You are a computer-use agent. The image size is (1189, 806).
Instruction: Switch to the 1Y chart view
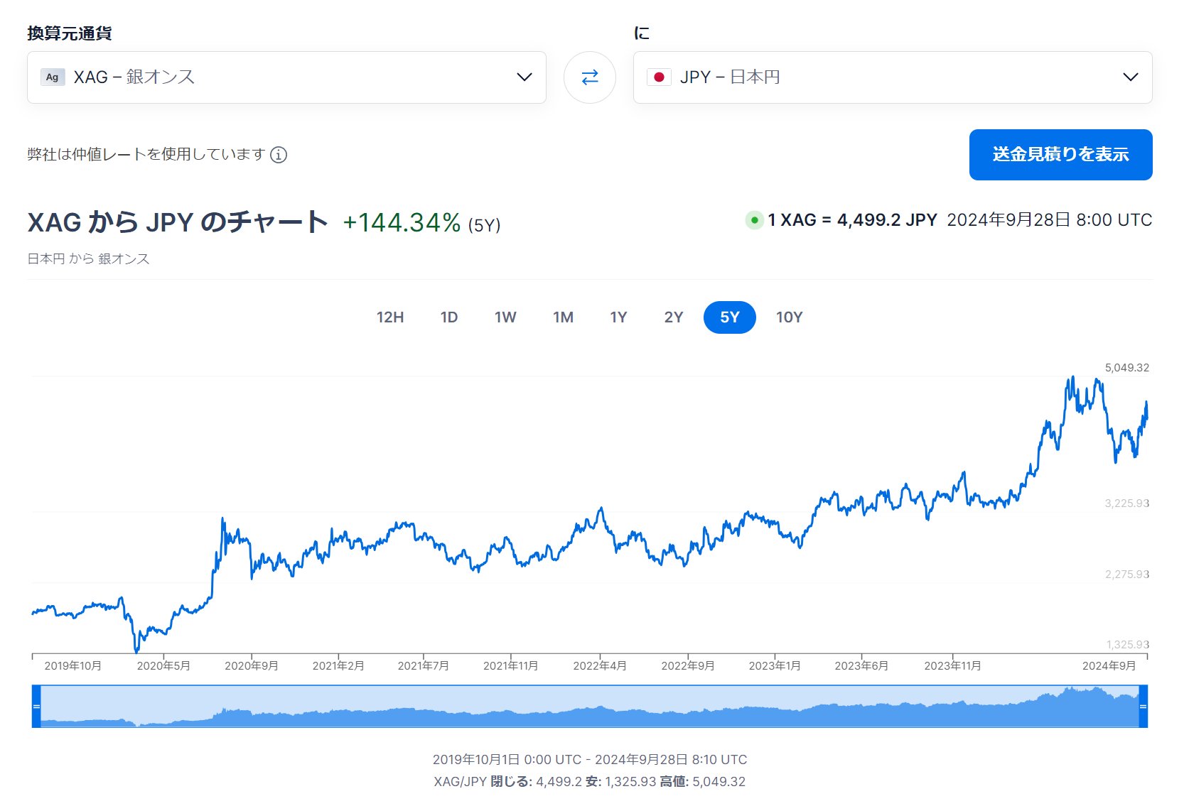tap(618, 317)
